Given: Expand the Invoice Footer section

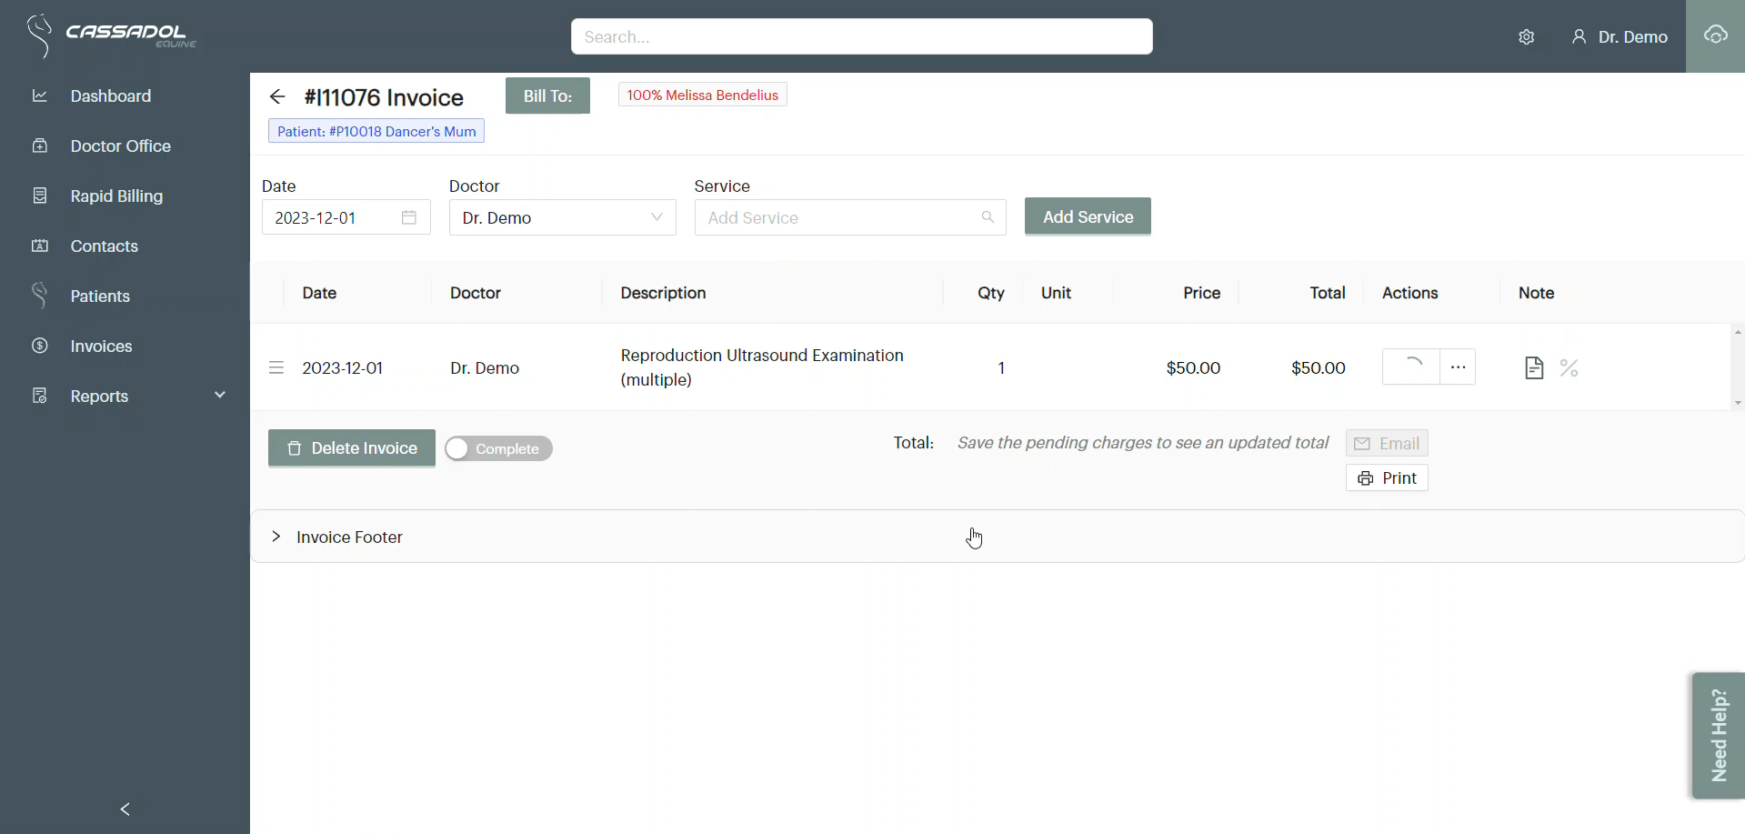Looking at the screenshot, I should tap(276, 537).
